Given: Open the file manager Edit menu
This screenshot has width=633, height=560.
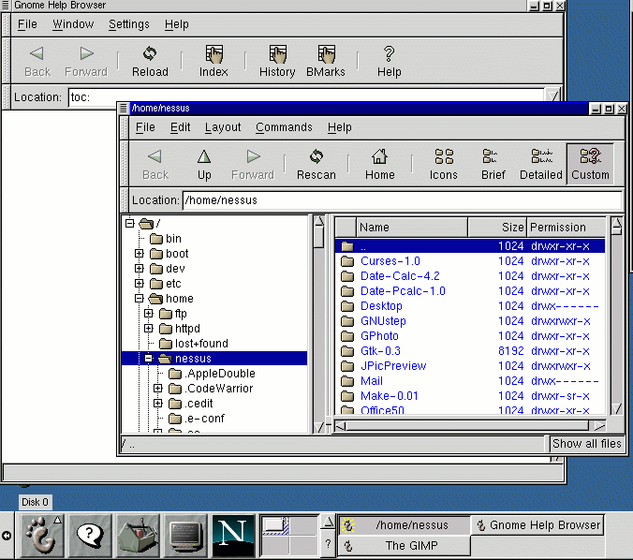Looking at the screenshot, I should (x=180, y=127).
